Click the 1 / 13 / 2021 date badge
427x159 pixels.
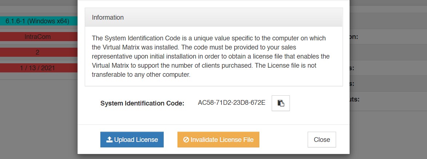click(x=37, y=68)
